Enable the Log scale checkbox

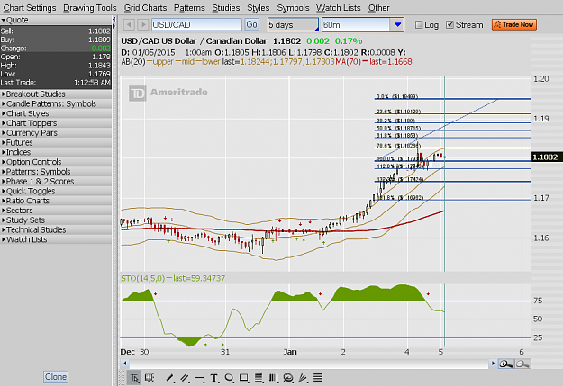click(419, 25)
